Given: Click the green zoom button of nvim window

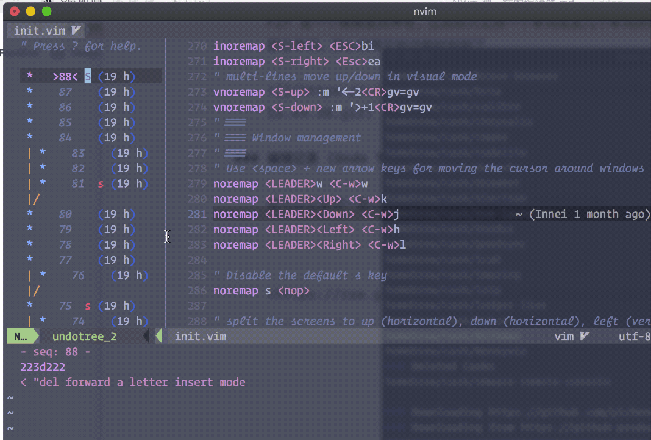Looking at the screenshot, I should click(x=46, y=11).
